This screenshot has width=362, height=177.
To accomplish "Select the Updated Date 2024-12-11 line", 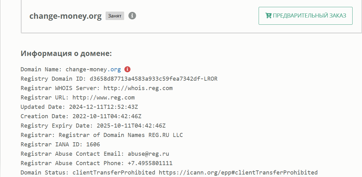I will point(79,107).
